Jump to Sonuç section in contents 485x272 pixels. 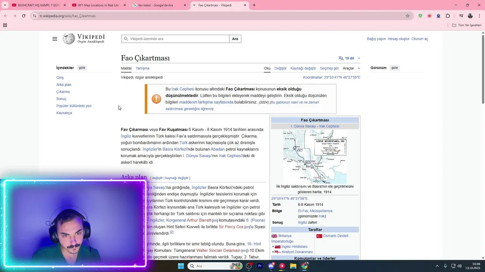click(61, 99)
